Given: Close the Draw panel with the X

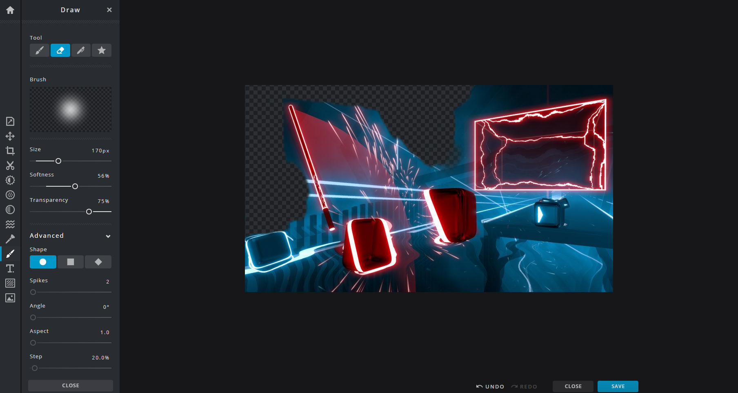Looking at the screenshot, I should 109,10.
